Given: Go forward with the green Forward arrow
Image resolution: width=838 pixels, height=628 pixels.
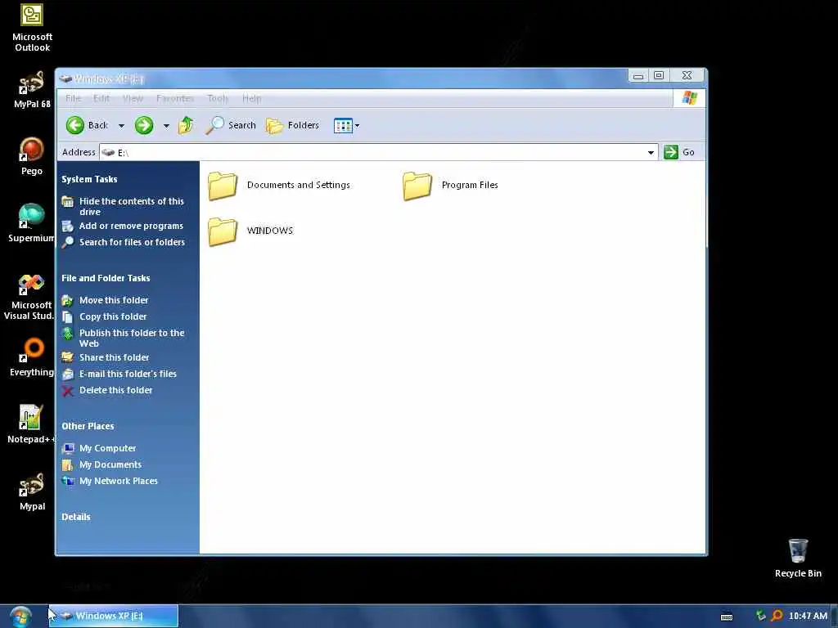Looking at the screenshot, I should pos(144,125).
